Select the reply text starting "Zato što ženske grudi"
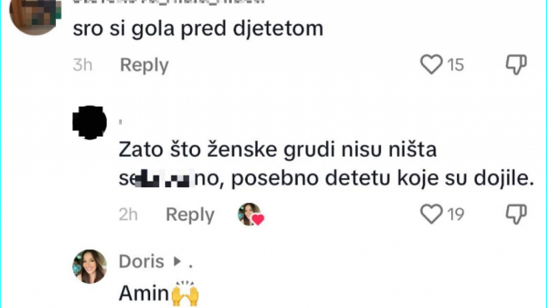 [x=278, y=150]
